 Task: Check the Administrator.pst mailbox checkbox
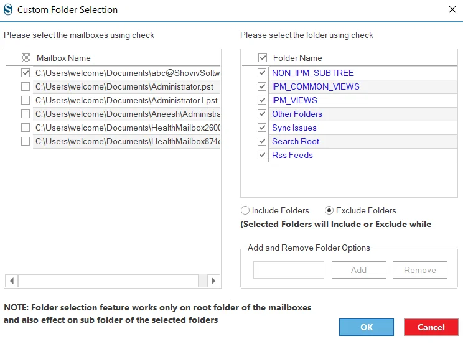pos(26,86)
